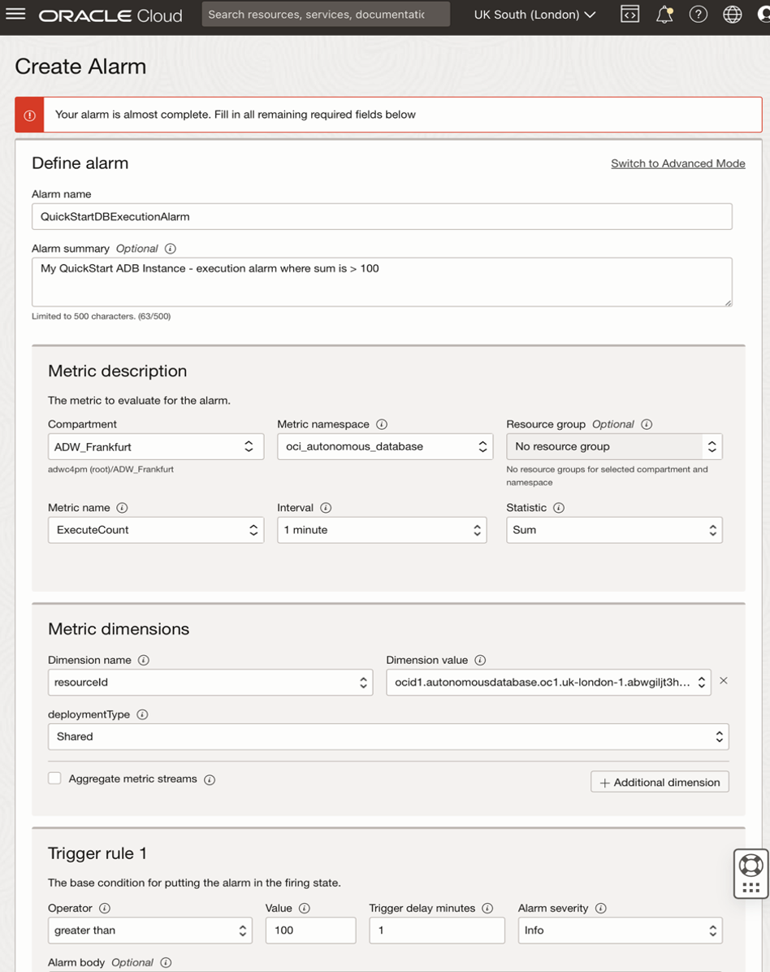
Task: Click the Additional dimension button
Action: click(x=660, y=783)
